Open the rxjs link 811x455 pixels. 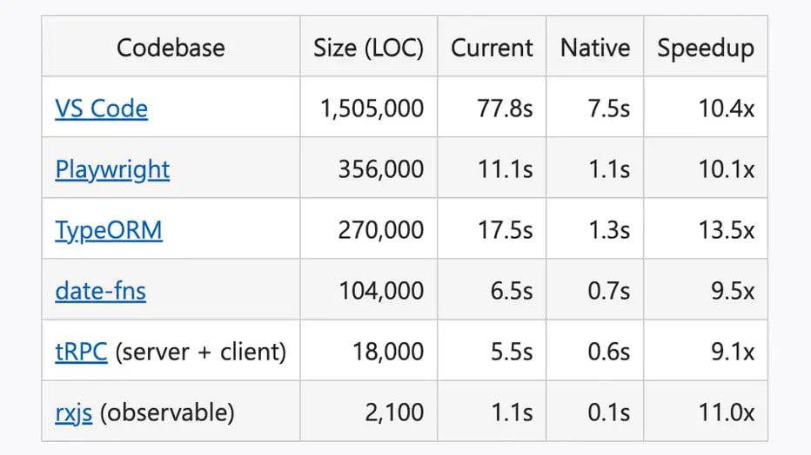[x=73, y=412]
